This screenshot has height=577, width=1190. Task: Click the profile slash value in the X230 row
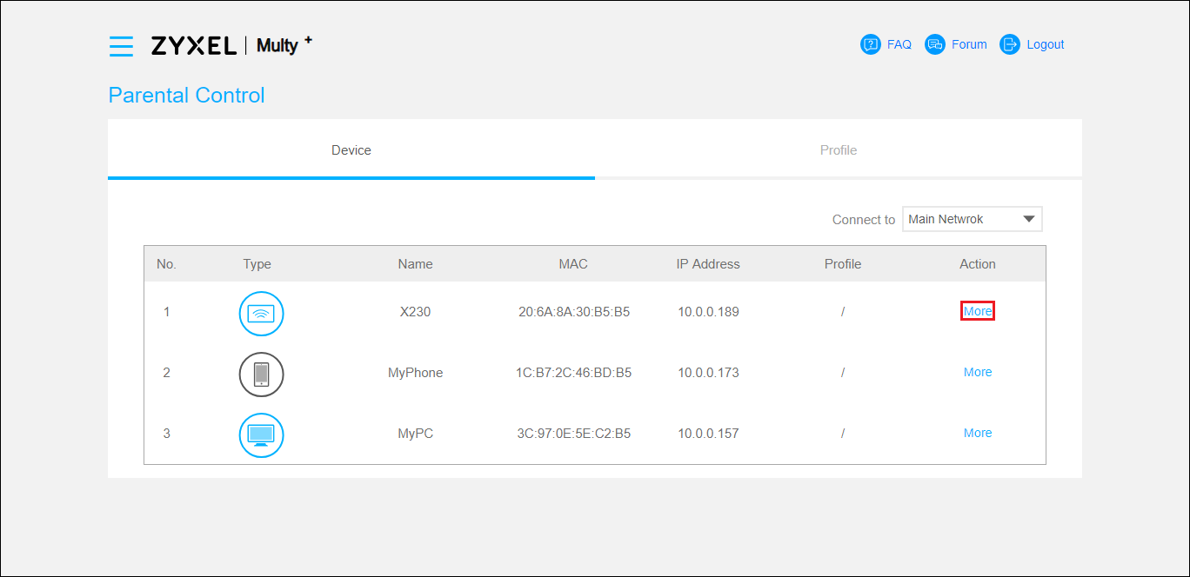(843, 311)
